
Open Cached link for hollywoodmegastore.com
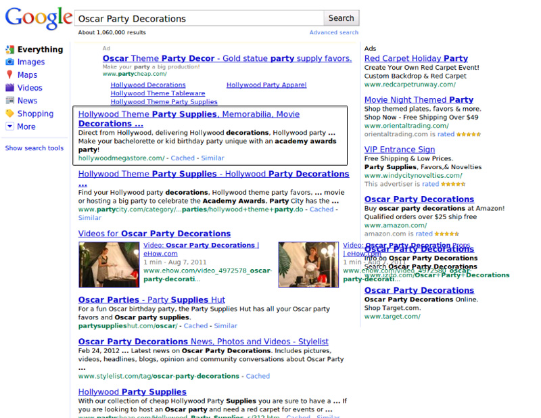183,158
